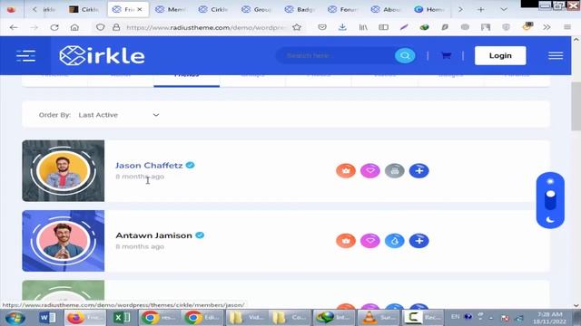This screenshot has height=326, width=581.
Task: Open a new browser tab
Action: 480,10
